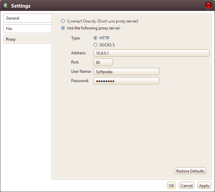Viewport: 215px width, 192px height.
Task: Click the Type label text
Action: (x=76, y=38)
